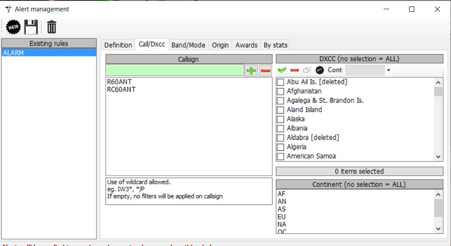Check Abu Ail Is. [deleted] checkbox
This screenshot has width=451, height=246.
click(280, 82)
